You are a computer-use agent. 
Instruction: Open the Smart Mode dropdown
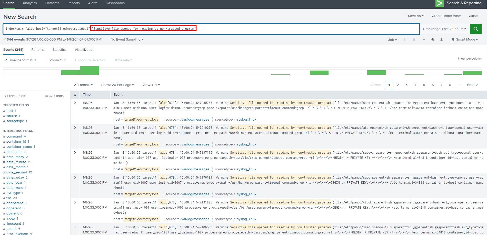(465, 40)
